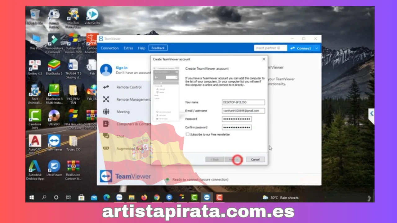Open Camtasia 2019 desktop shortcut
397x223 pixels.
click(x=35, y=119)
